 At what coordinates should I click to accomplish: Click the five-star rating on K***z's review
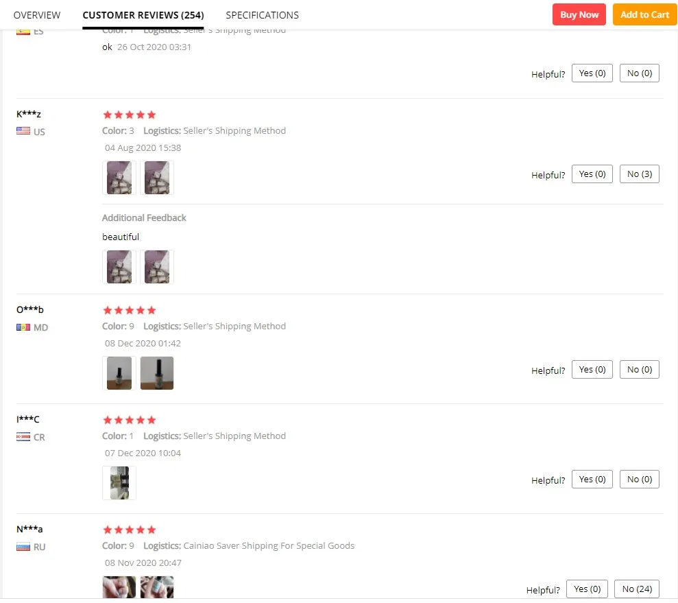pyautogui.click(x=129, y=115)
